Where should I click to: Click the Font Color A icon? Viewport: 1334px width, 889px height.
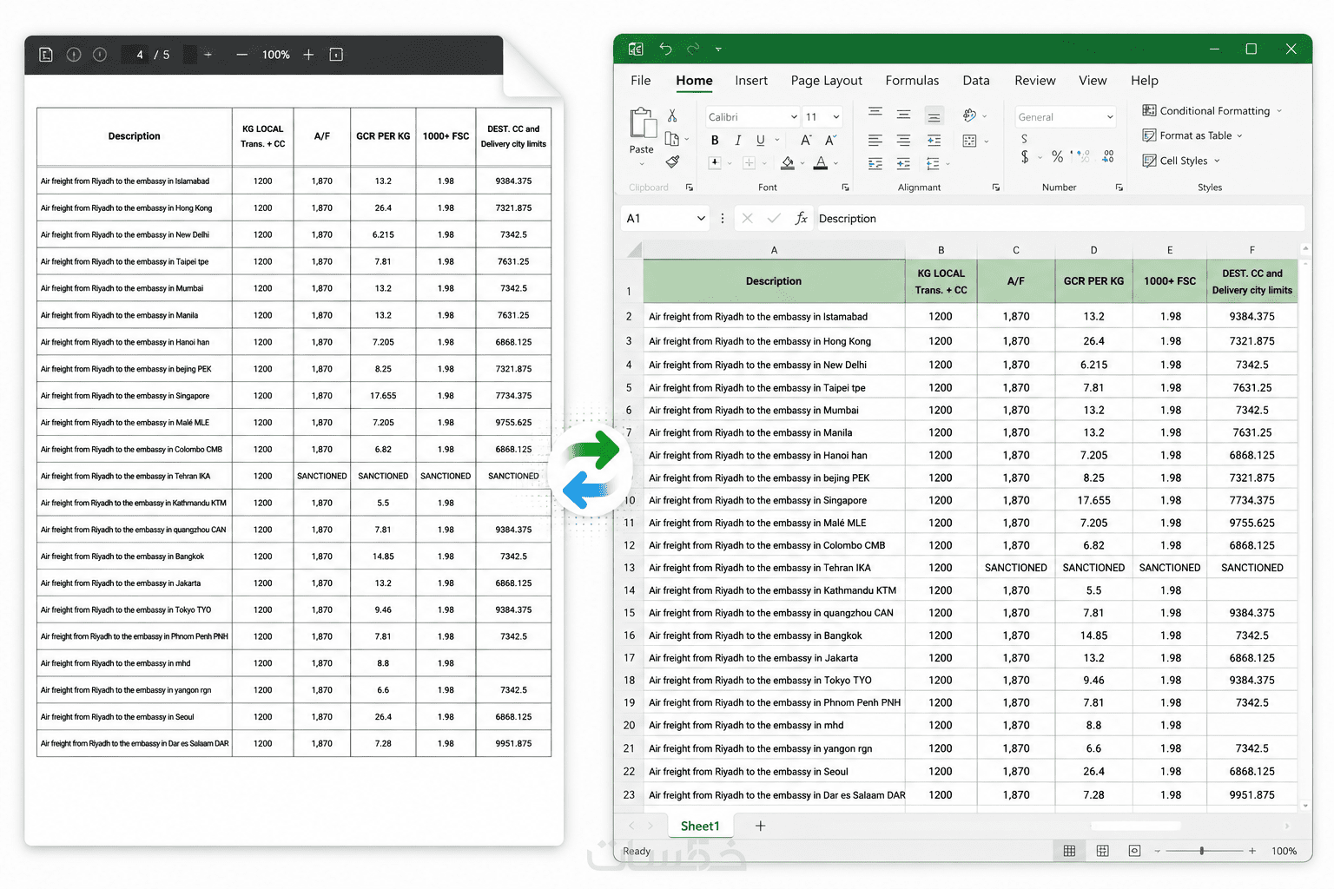[x=821, y=162]
